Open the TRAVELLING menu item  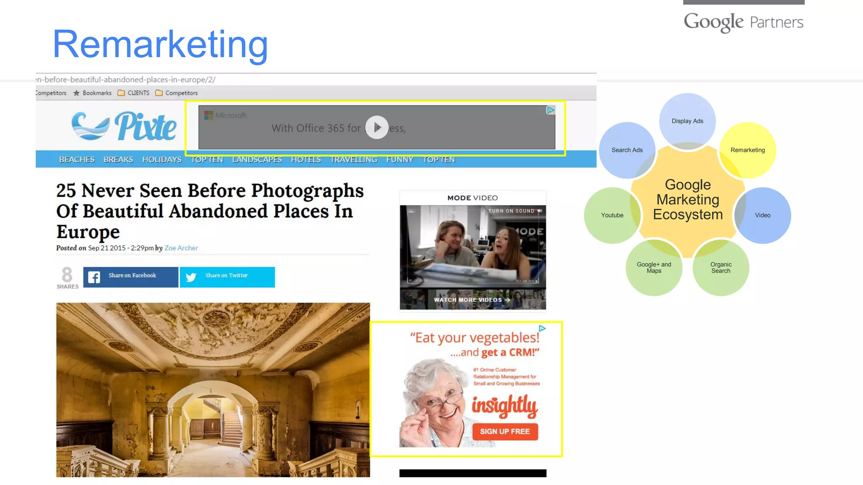click(x=354, y=160)
